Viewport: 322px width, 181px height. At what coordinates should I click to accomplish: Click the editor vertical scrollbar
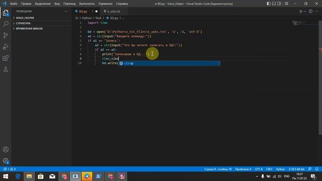point(320,78)
